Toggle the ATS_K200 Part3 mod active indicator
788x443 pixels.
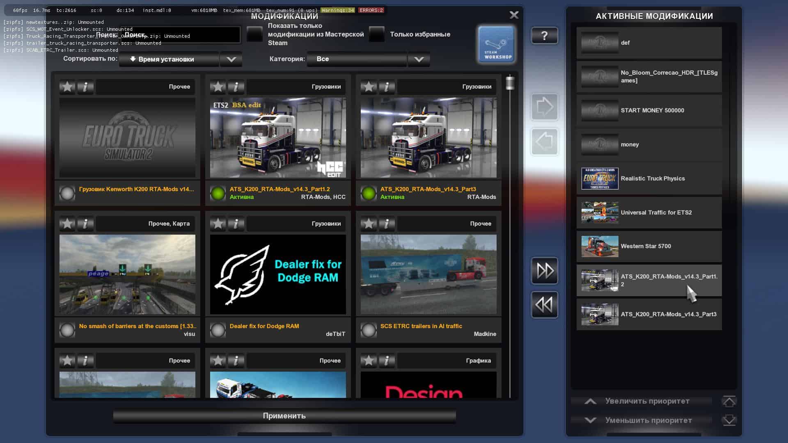(369, 193)
